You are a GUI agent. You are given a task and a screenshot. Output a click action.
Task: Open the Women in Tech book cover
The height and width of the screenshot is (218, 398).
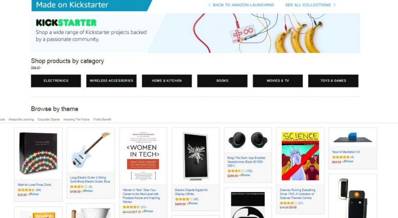click(143, 156)
